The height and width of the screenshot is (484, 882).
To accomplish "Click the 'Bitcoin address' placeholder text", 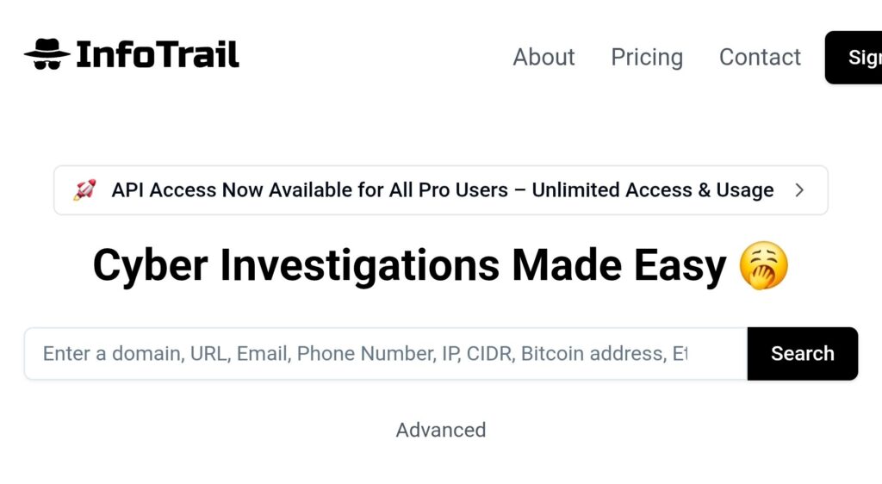I will [x=592, y=354].
